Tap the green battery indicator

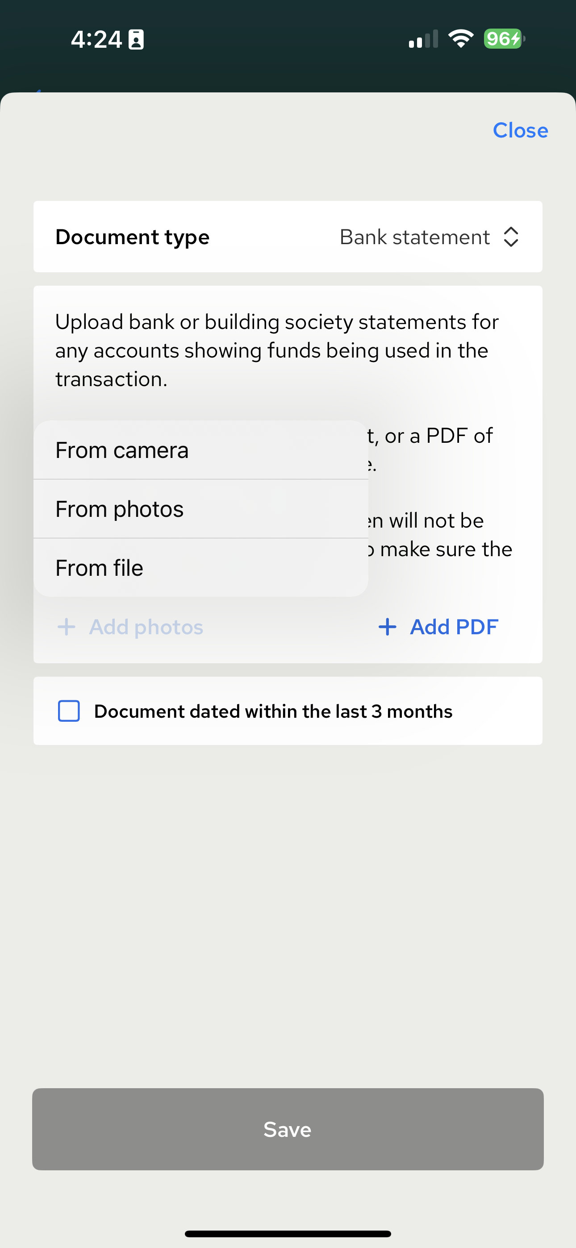coord(504,39)
